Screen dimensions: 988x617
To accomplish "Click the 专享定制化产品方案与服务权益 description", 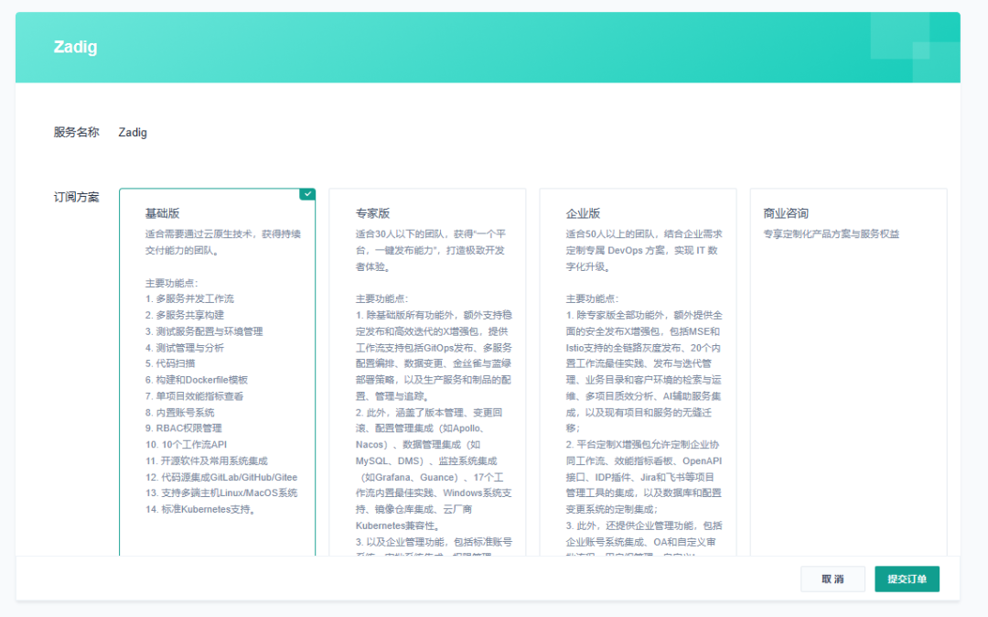I will click(x=831, y=234).
